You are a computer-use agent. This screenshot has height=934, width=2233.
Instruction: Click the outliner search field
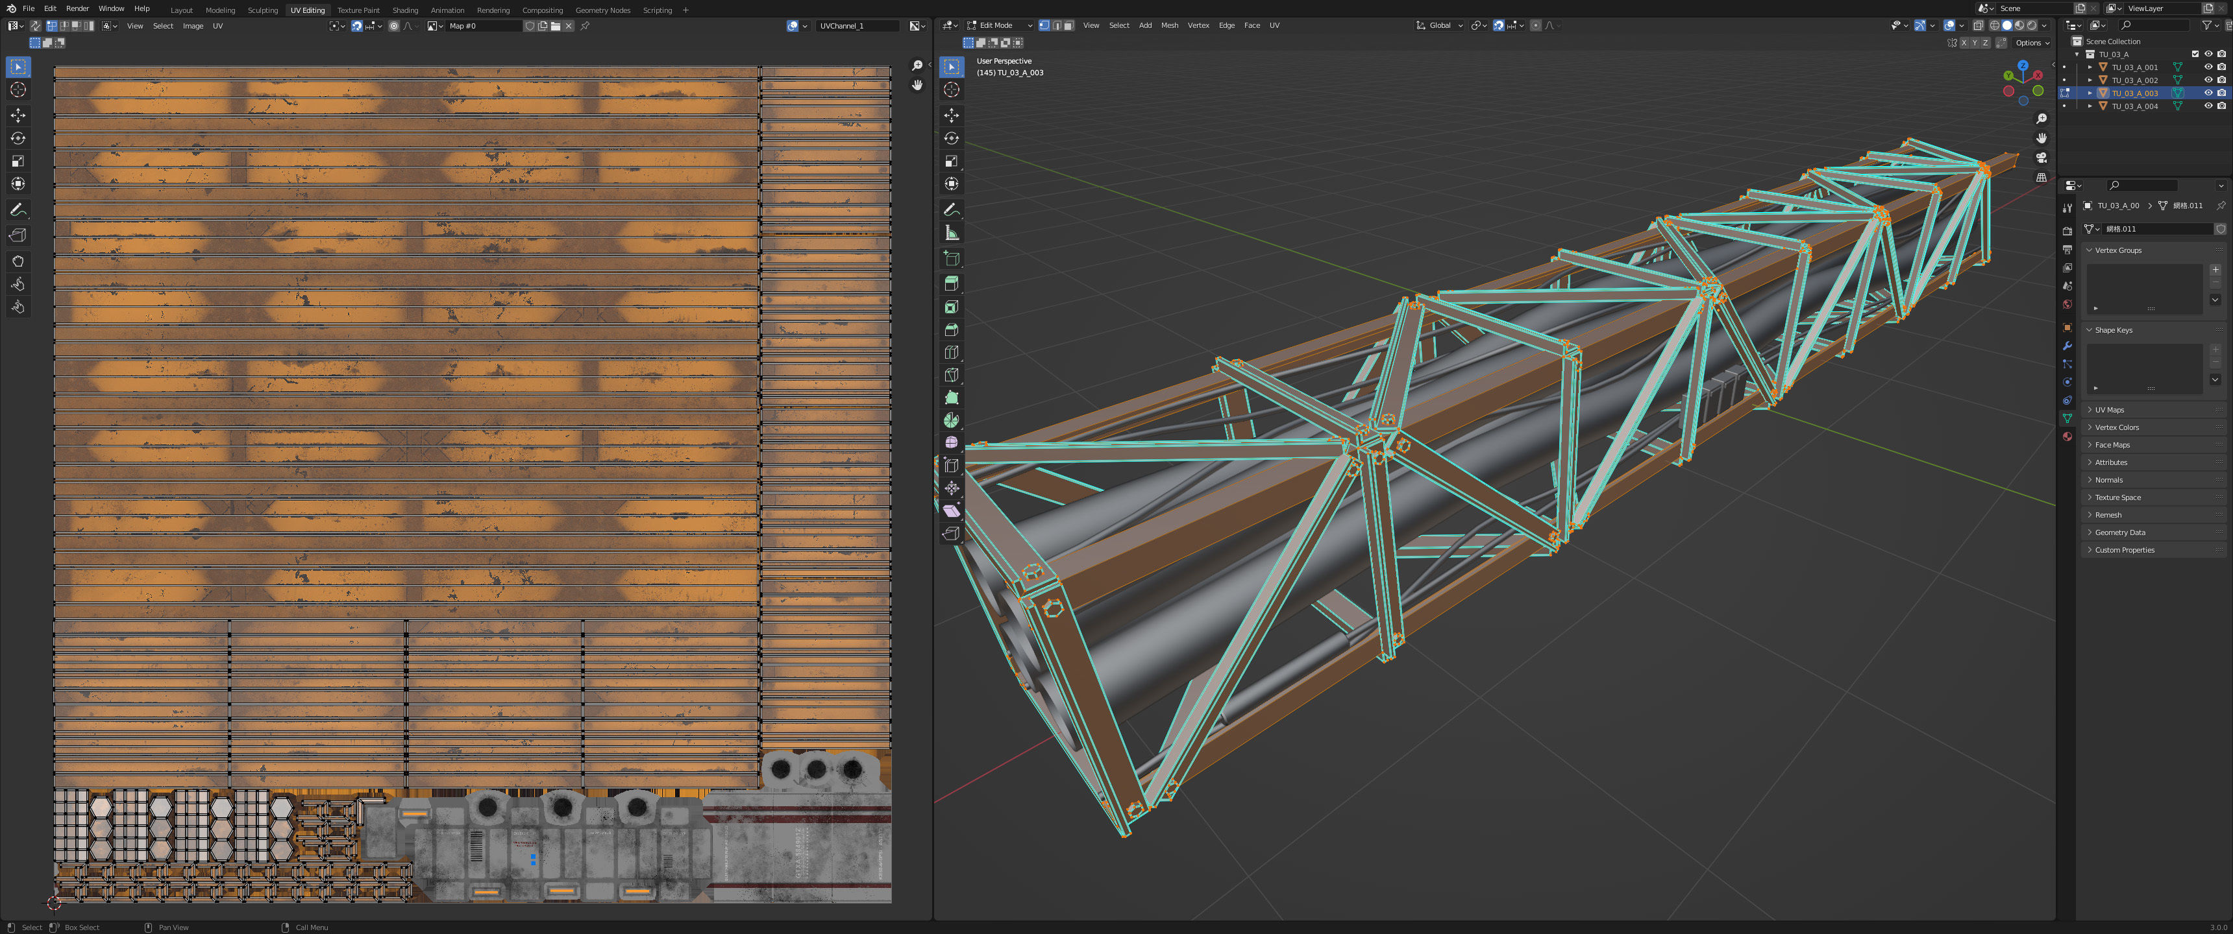(x=2153, y=26)
